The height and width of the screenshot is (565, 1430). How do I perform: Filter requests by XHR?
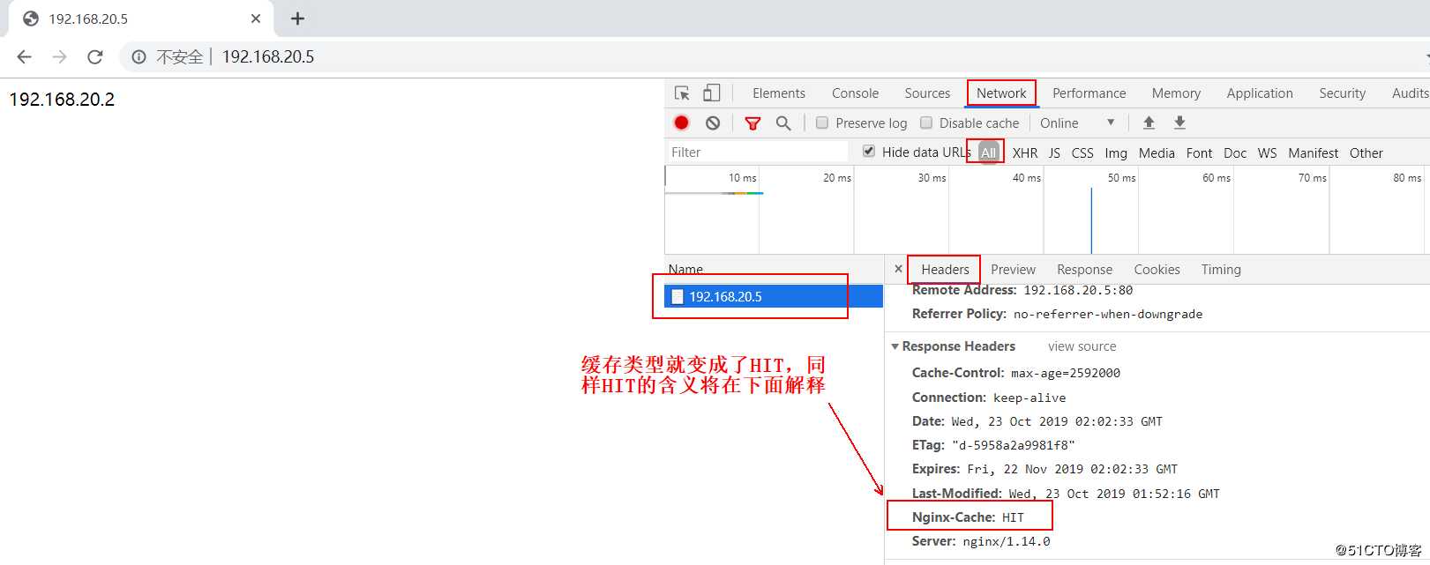pyautogui.click(x=1025, y=152)
